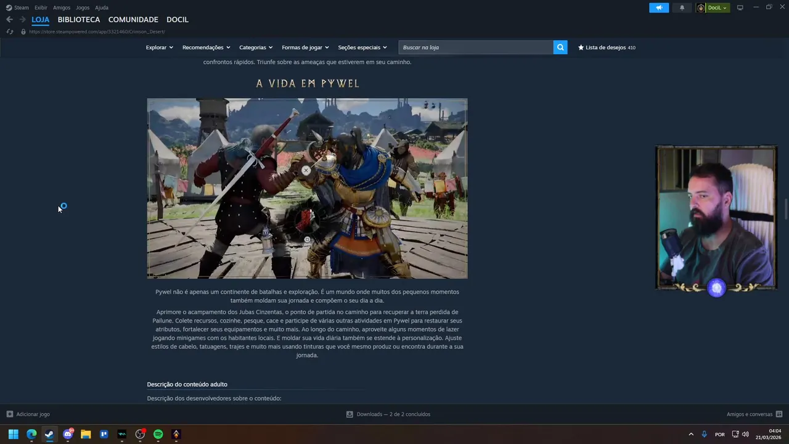Open OBS Studio from taskbar
This screenshot has height=444, width=789.
(140, 434)
